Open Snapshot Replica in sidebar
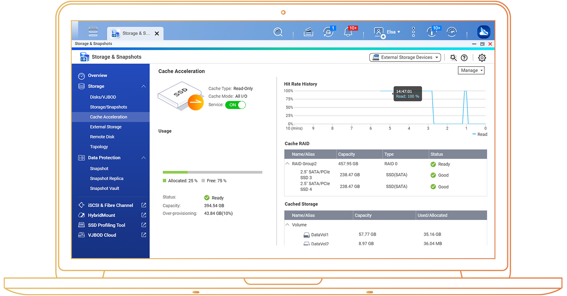 point(107,179)
